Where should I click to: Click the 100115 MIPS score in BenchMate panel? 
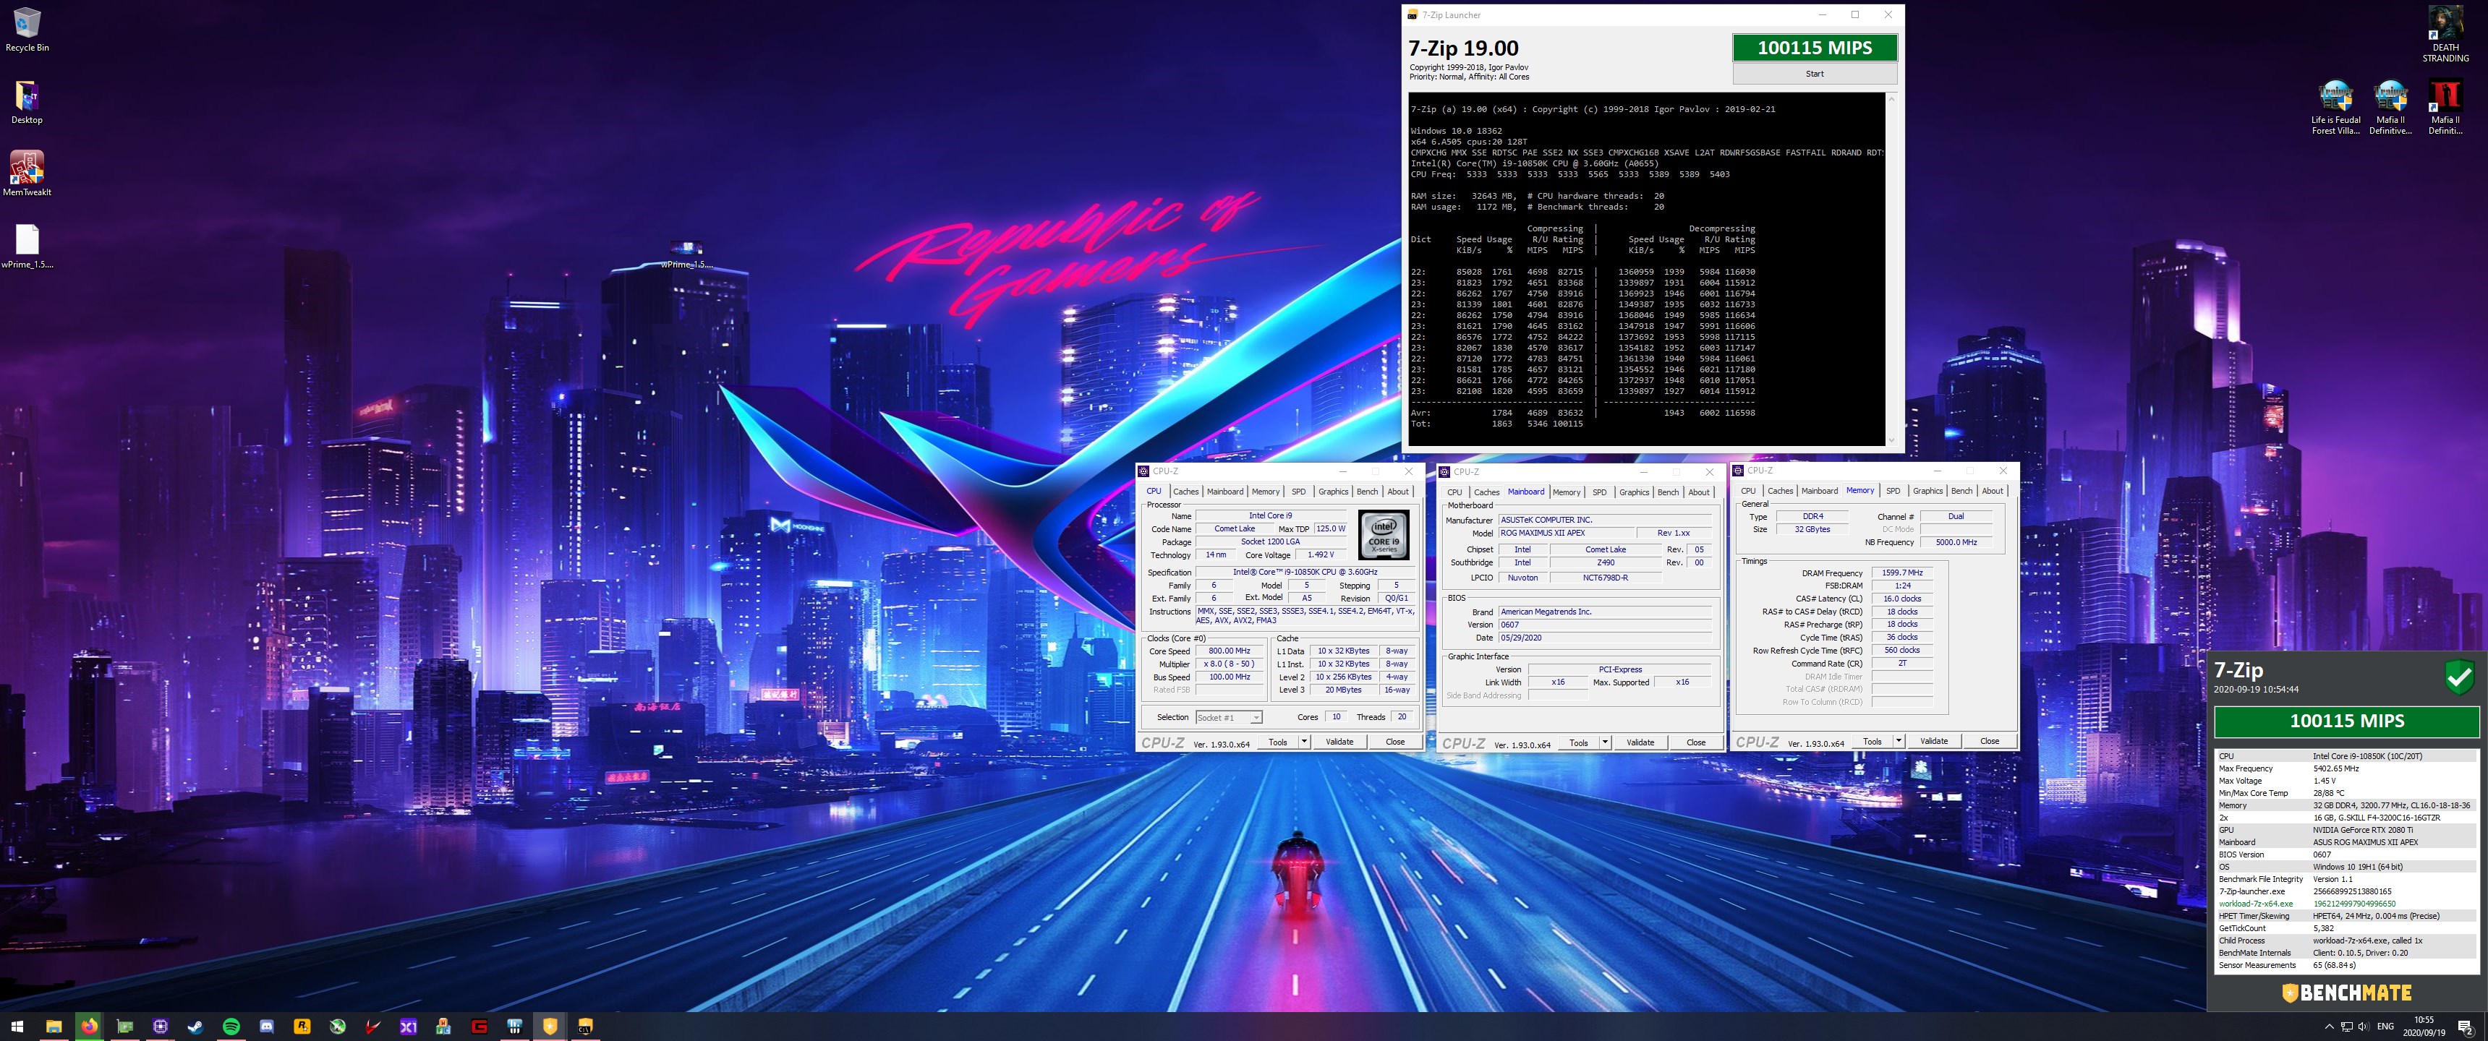coord(2346,721)
